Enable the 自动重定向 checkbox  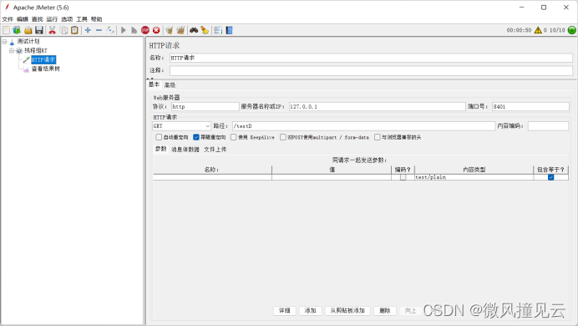coord(159,137)
